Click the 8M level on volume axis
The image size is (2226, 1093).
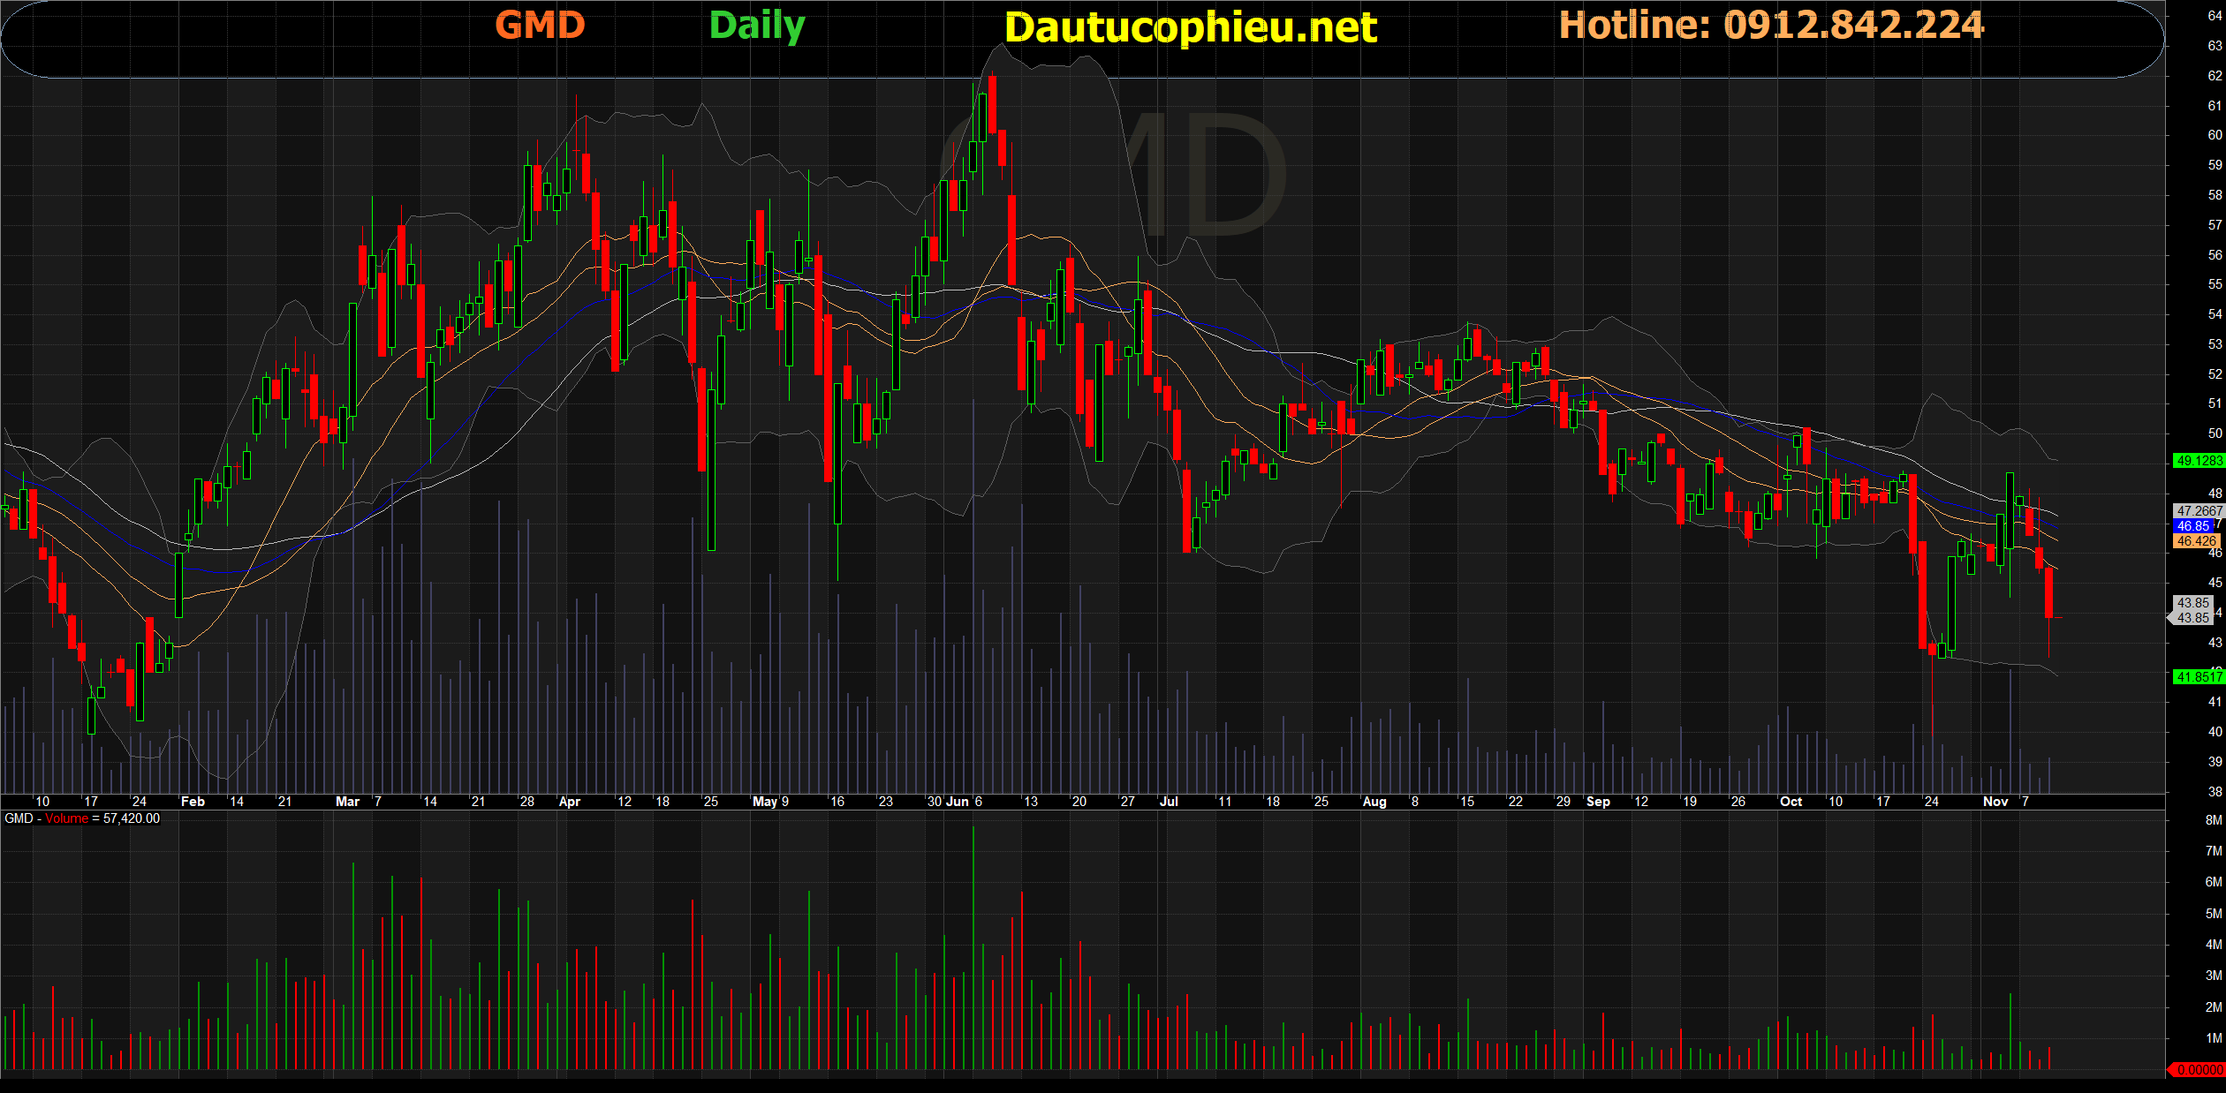pyautogui.click(x=2214, y=820)
